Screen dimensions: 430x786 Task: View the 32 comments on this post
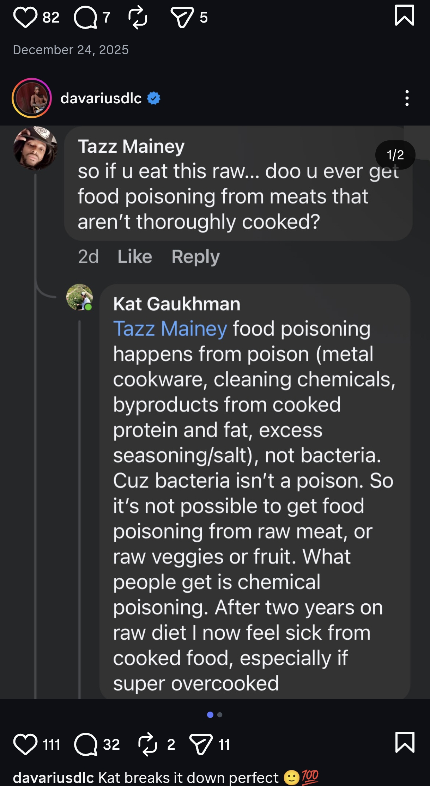pos(86,744)
